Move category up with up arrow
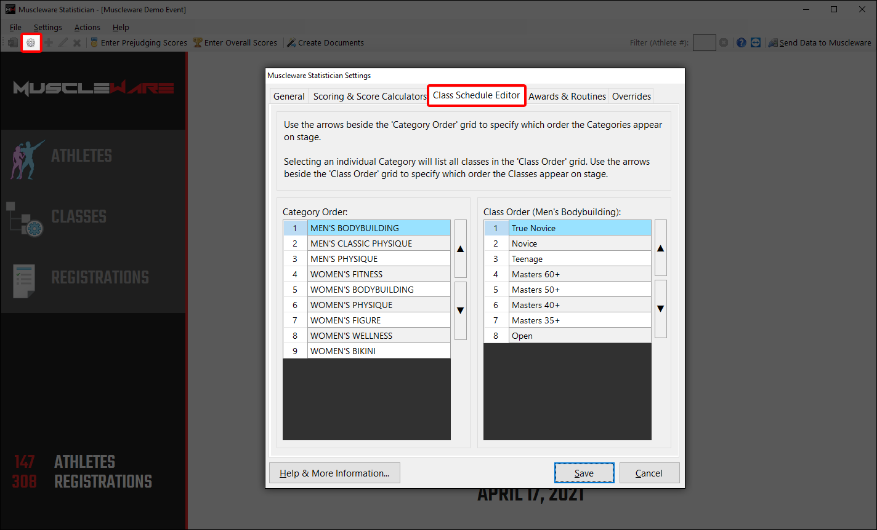The height and width of the screenshot is (530, 877). tap(460, 249)
